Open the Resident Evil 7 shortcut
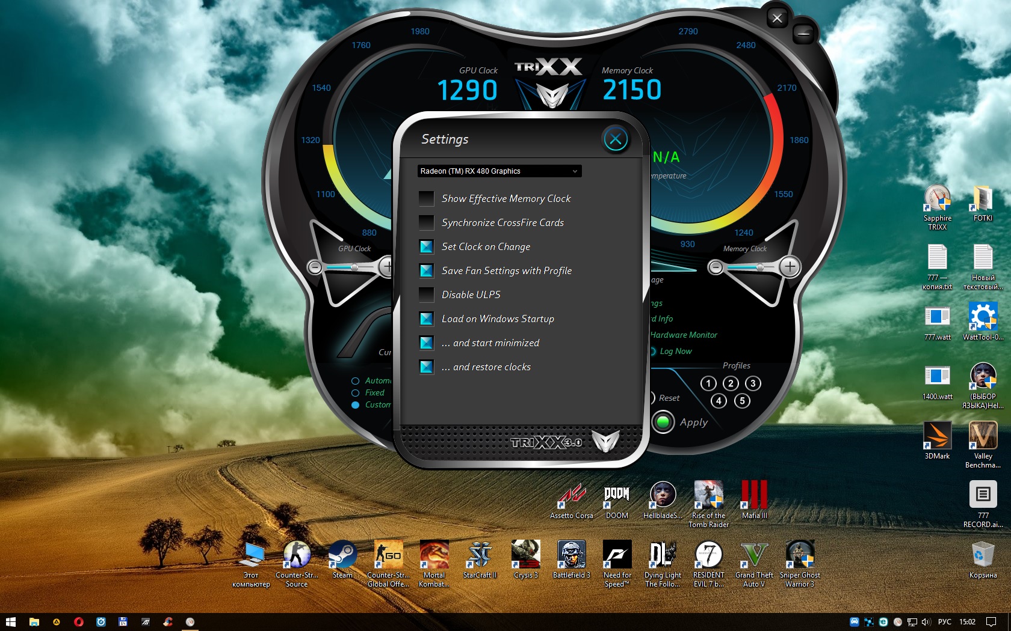The image size is (1011, 631). [708, 564]
